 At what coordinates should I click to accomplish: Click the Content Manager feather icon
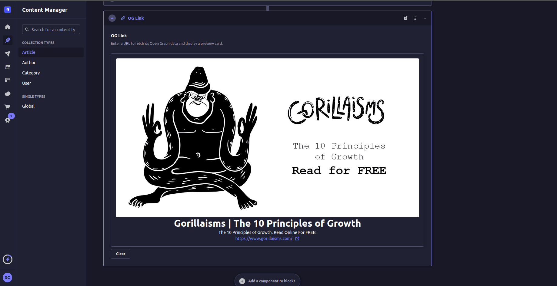tap(8, 40)
